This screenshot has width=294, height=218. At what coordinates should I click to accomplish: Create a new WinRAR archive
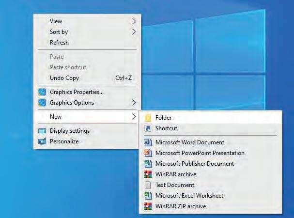click(210, 174)
